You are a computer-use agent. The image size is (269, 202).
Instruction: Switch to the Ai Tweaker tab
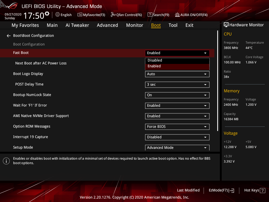(77, 25)
